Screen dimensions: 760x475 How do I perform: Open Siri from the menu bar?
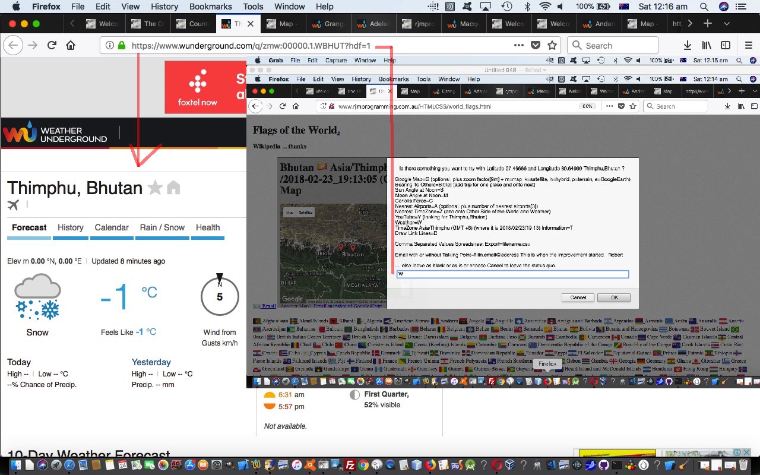[x=723, y=7]
